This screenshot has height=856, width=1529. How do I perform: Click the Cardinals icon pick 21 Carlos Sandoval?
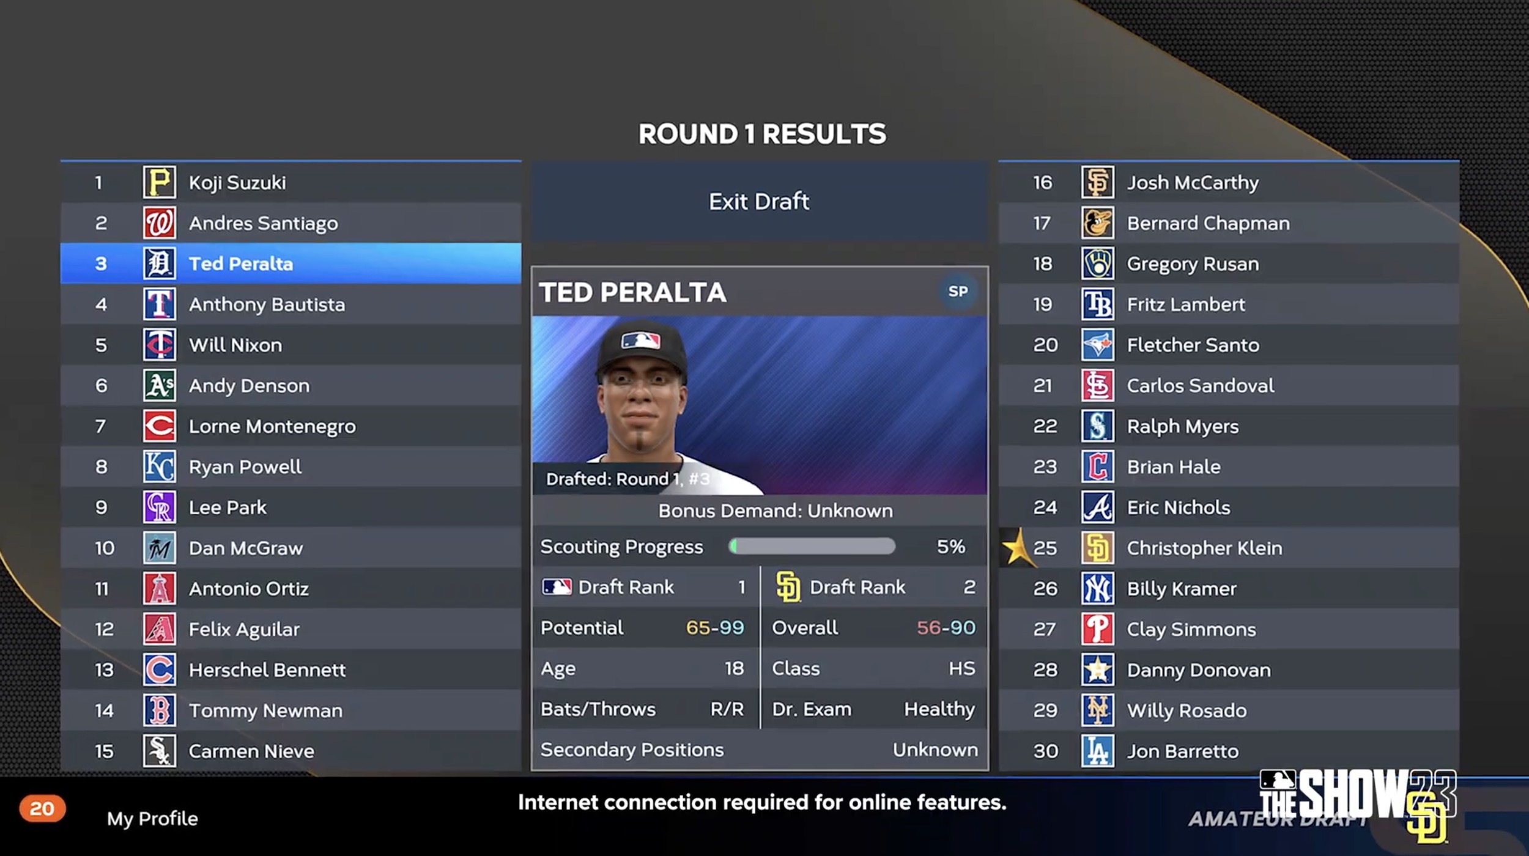tap(1097, 385)
